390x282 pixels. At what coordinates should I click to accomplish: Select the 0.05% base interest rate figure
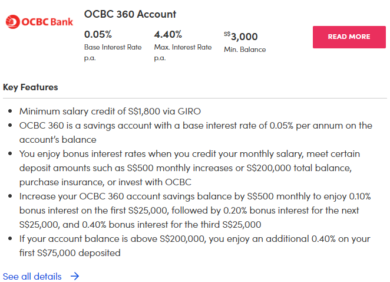[98, 34]
